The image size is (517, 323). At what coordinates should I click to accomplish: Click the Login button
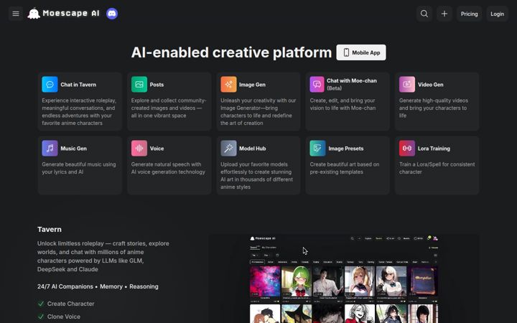[x=497, y=14]
